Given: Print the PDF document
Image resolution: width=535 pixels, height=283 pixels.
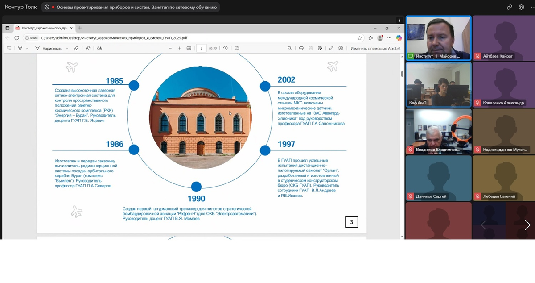Looking at the screenshot, I should pos(301,48).
